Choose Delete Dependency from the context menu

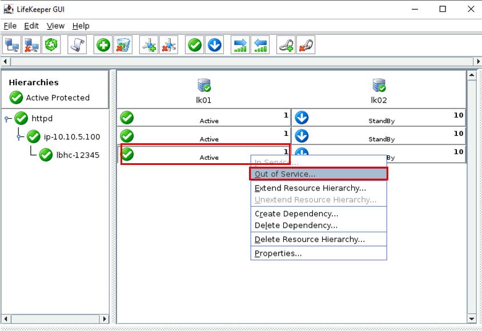pos(319,225)
